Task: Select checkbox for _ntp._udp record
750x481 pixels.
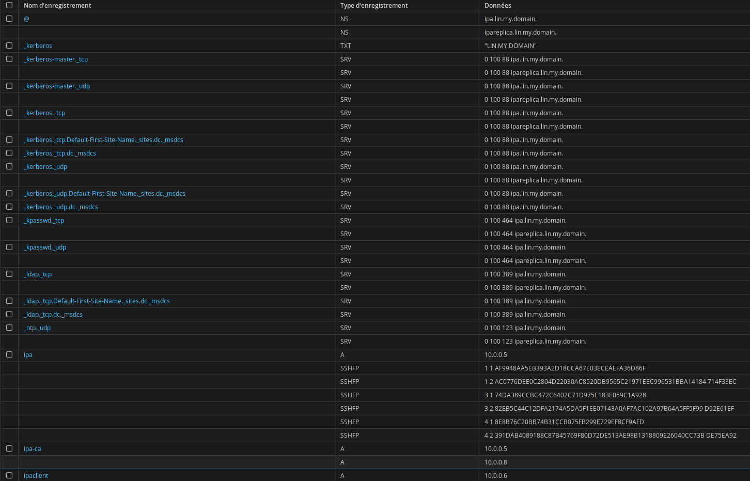Action: pyautogui.click(x=9, y=328)
